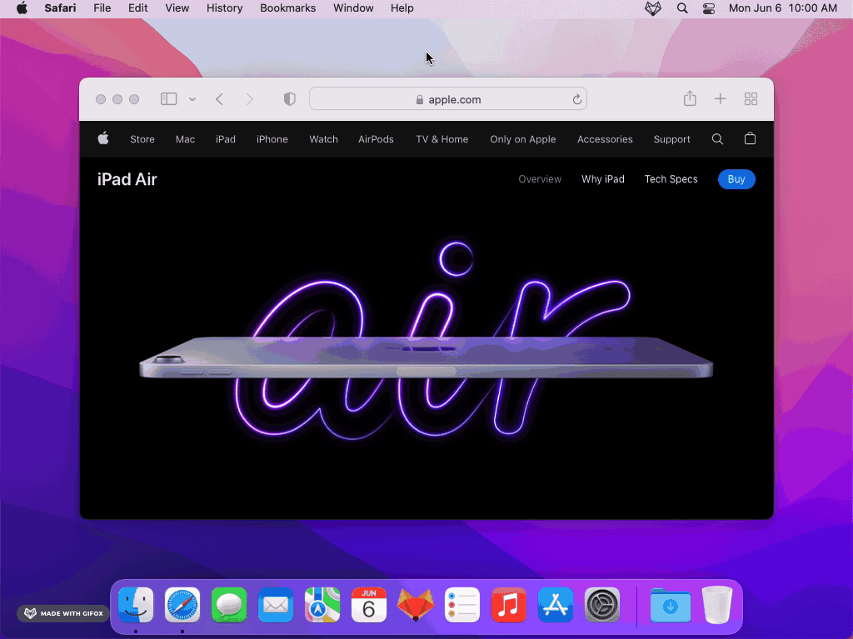Open Reminders from the Dock
853x639 pixels.
point(462,605)
